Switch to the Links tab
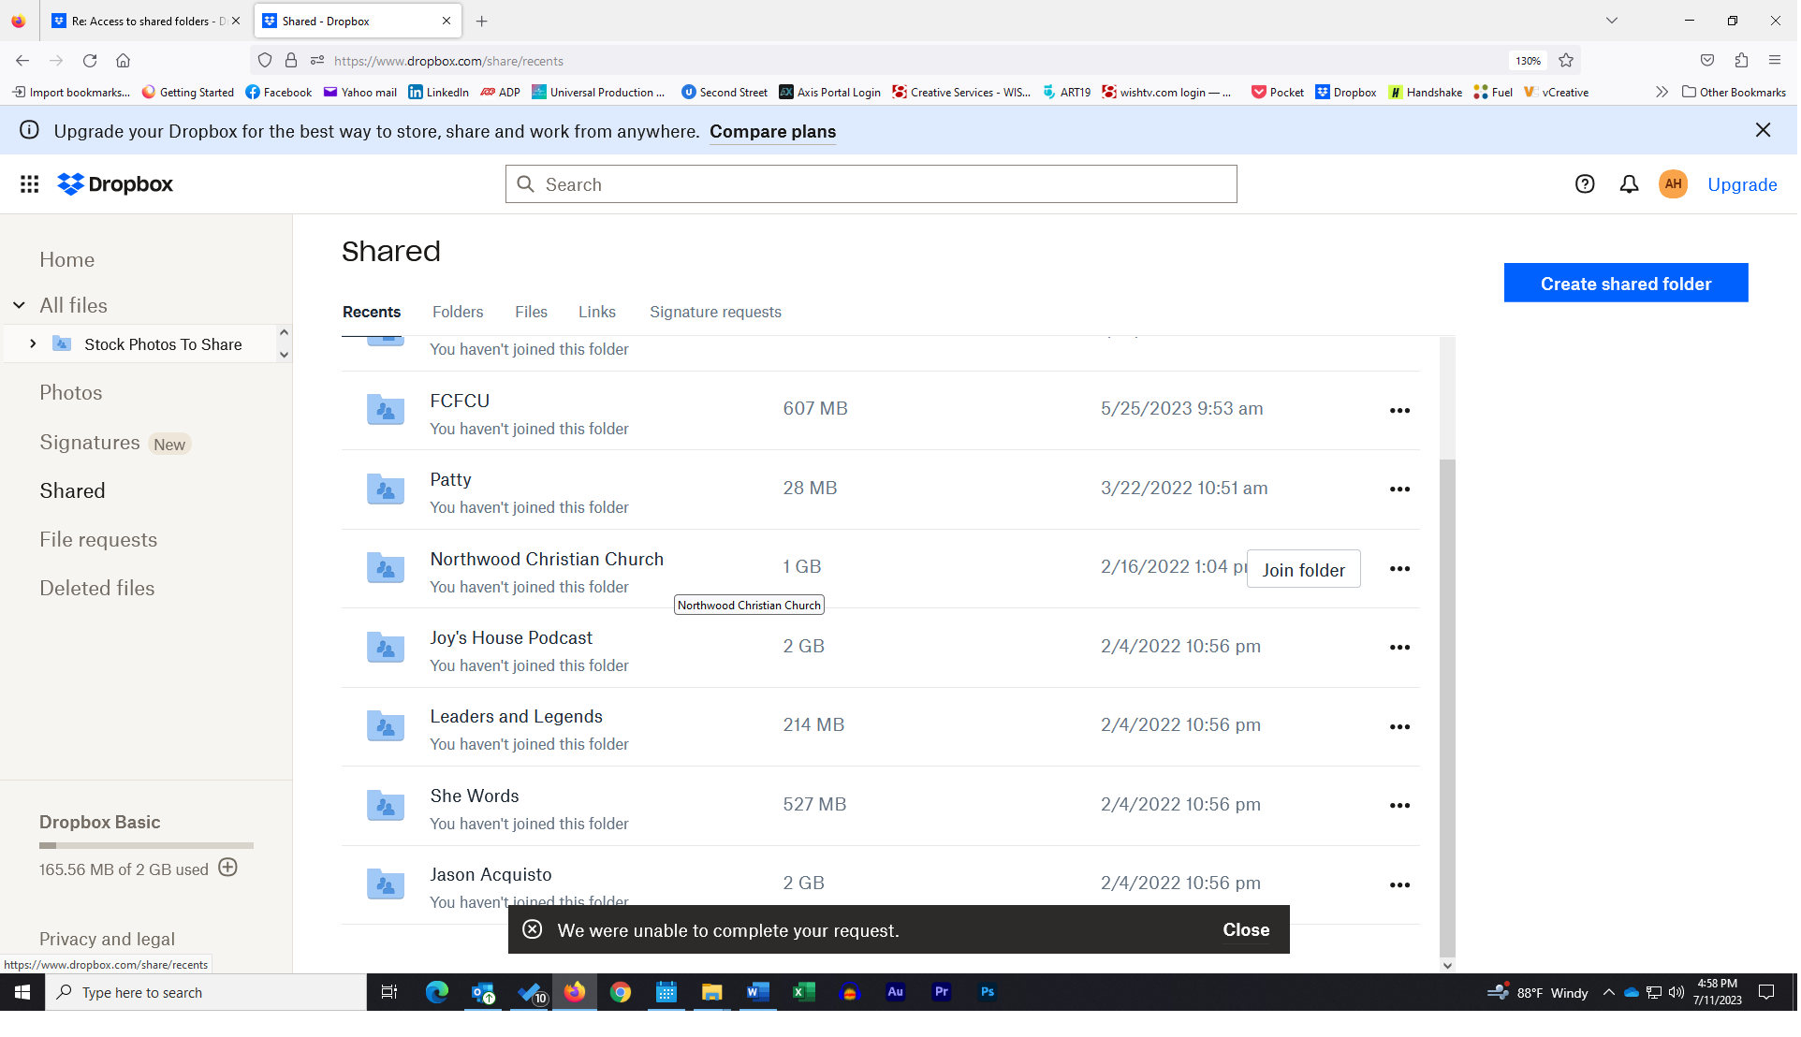Image resolution: width=1801 pixels, height=1037 pixels. 598,313
